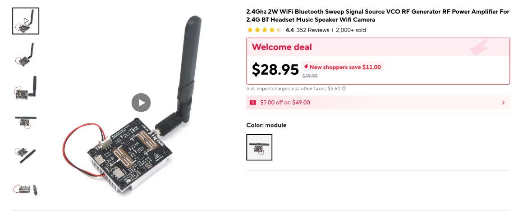The image size is (518, 217).
Task: Open thumbnail showing side view with heatsink
Action: [26, 189]
